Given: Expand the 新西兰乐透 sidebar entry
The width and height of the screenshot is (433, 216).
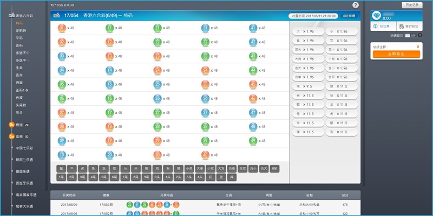Looking at the screenshot, I should [24, 160].
